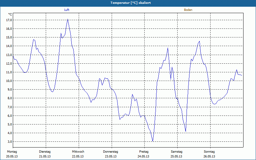Click the 17,0 y-axis value

coord(9,20)
